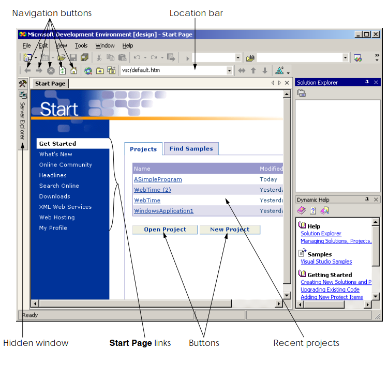
Task: Click Solution Explorer properties toolbar icon
Action: tap(302, 93)
